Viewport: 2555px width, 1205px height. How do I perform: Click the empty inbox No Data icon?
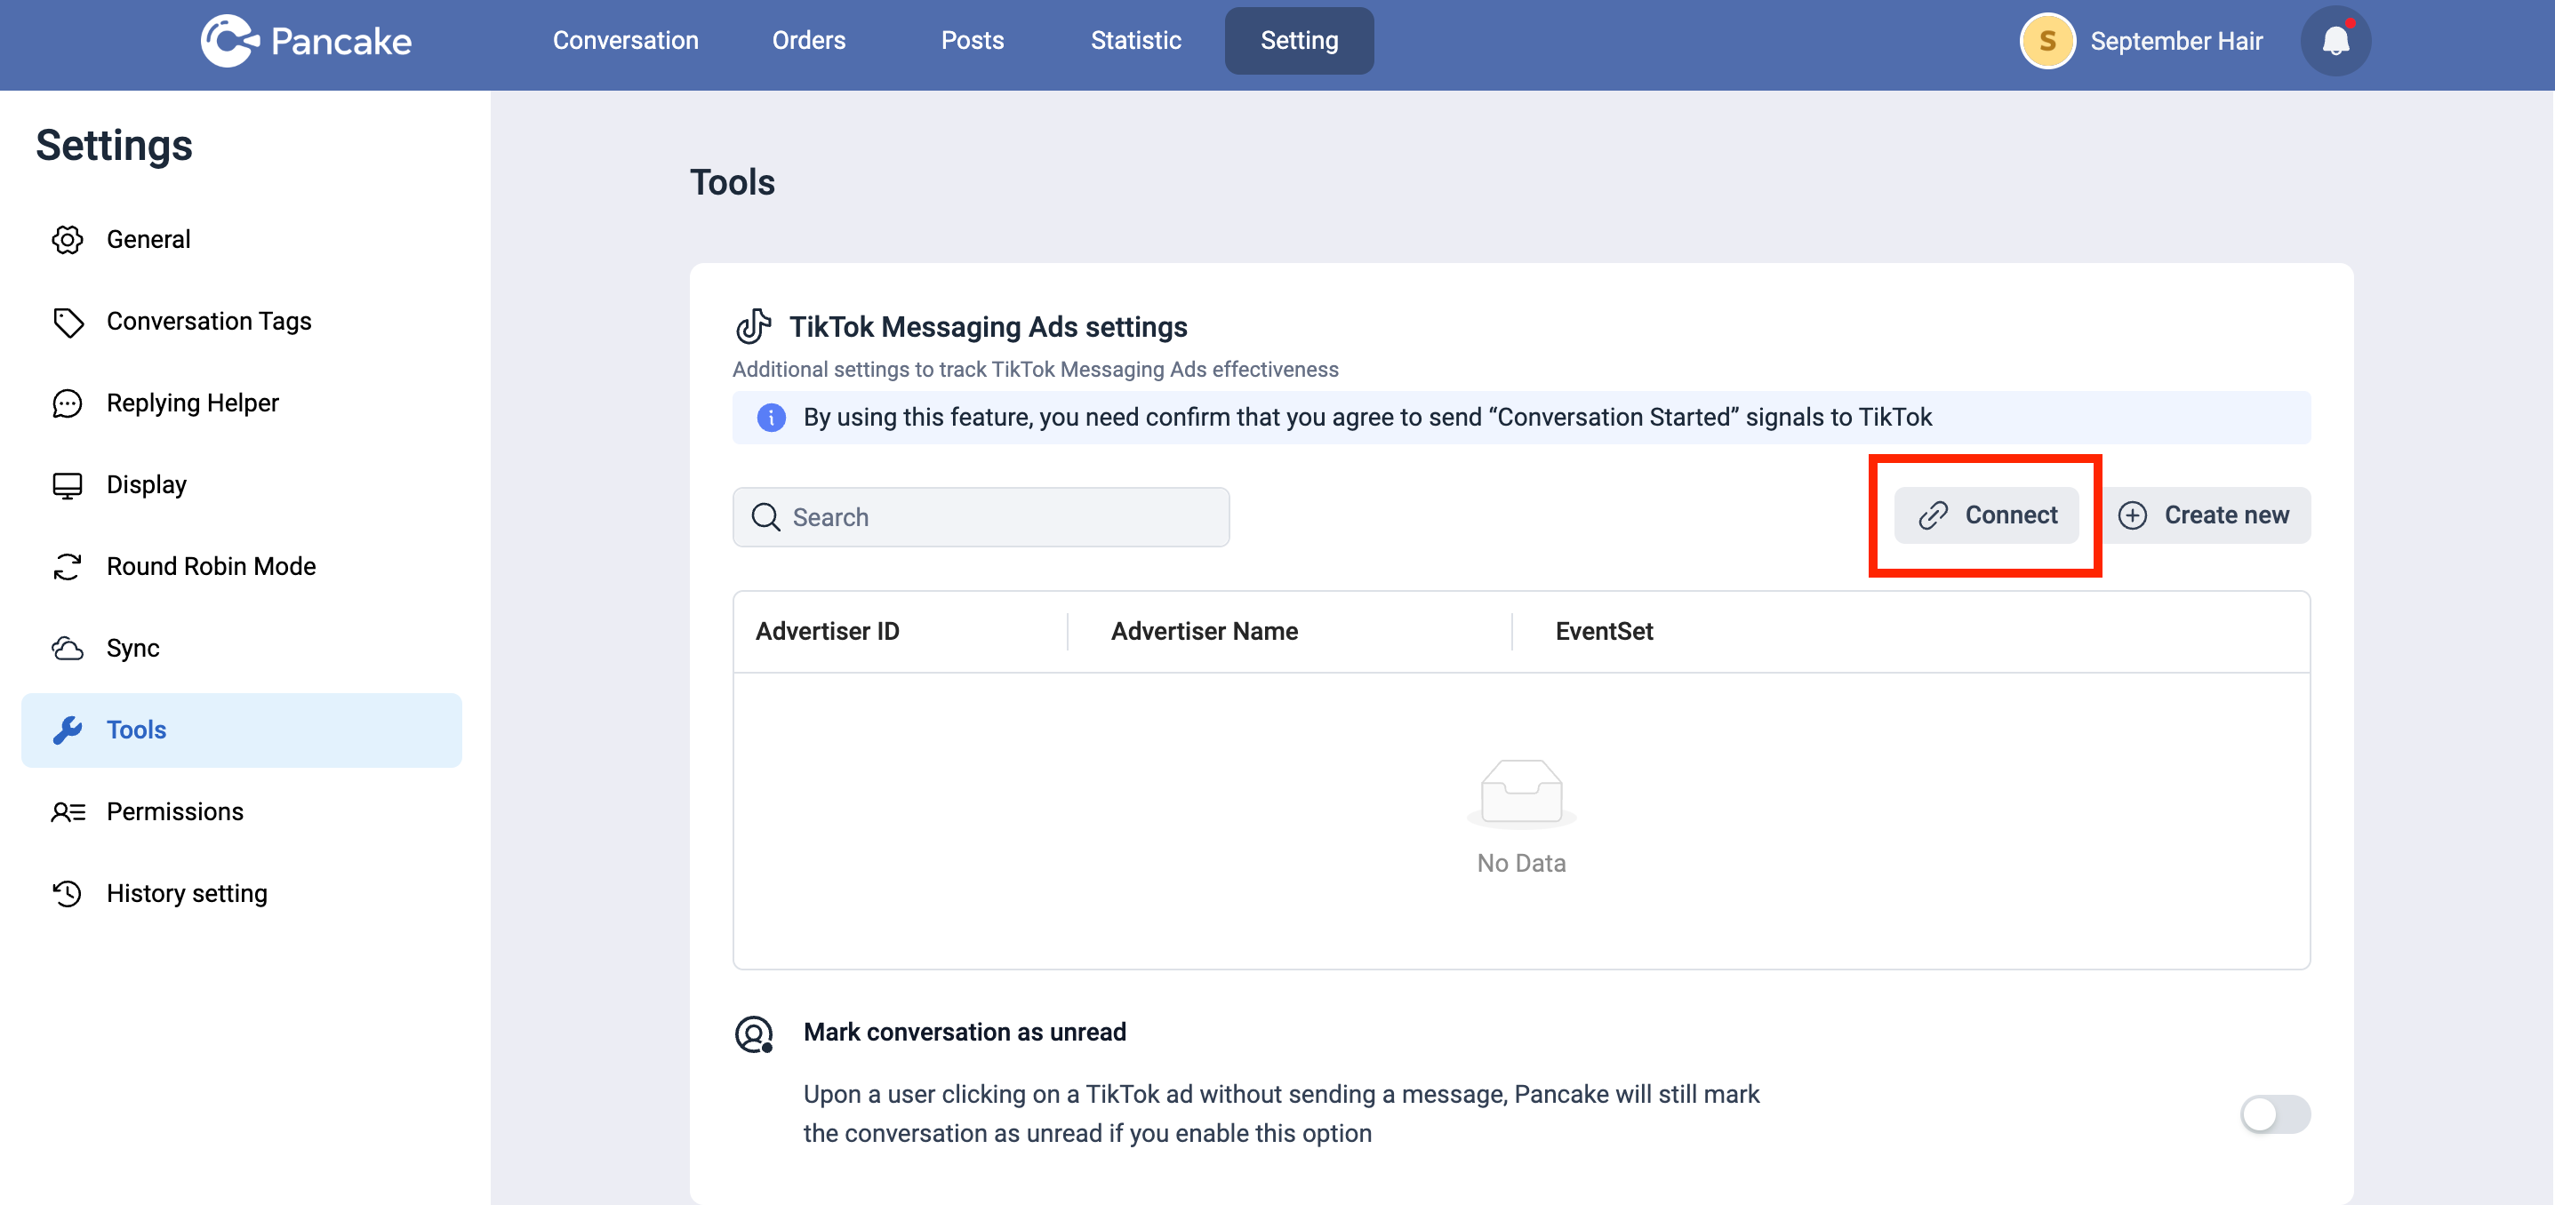point(1521,794)
